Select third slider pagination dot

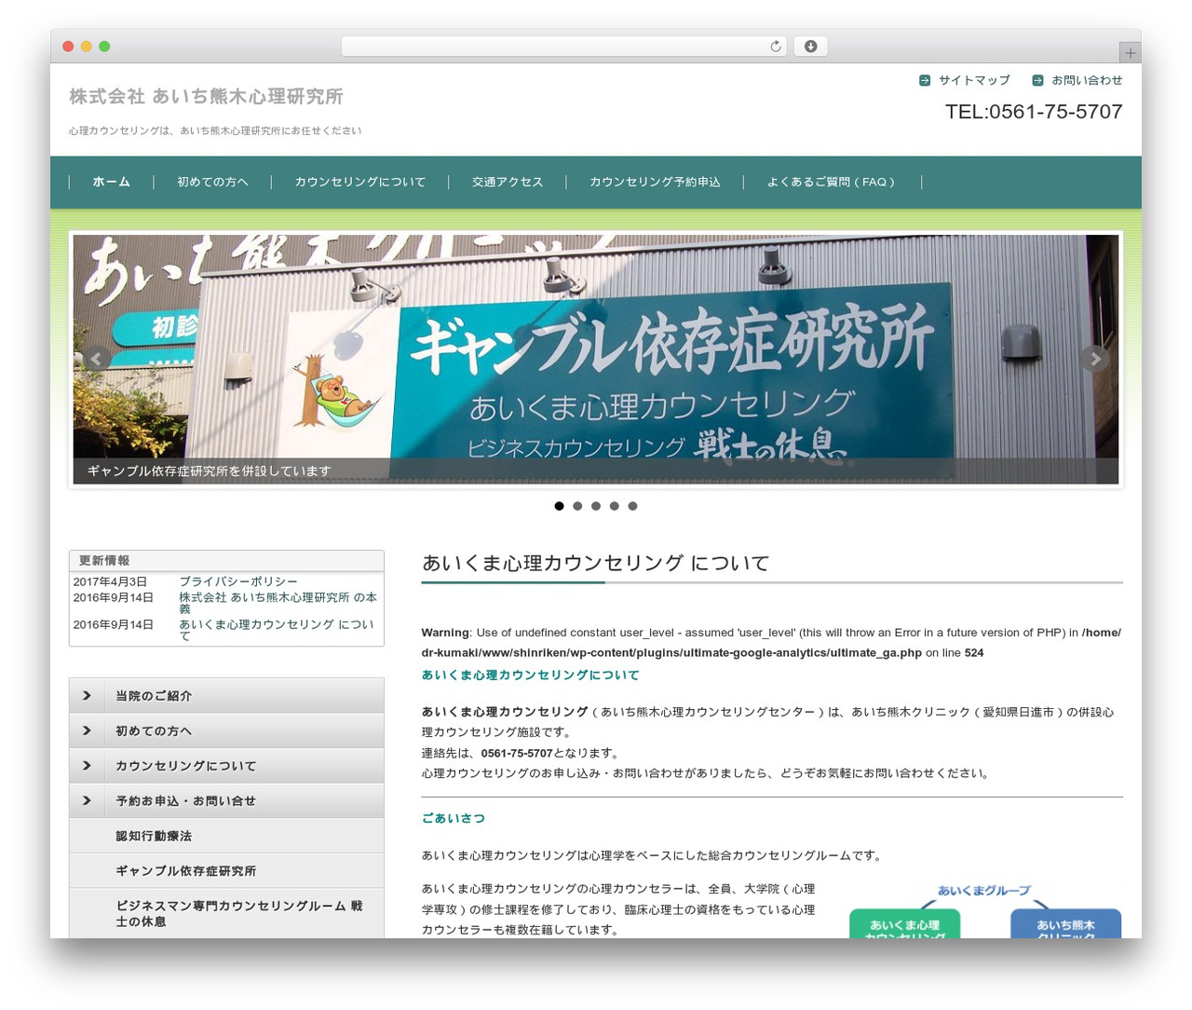coord(596,506)
